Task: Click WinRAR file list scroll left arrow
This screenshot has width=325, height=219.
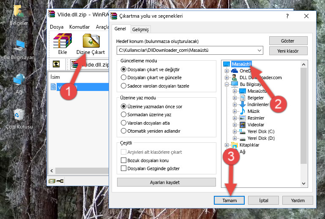Action: [52, 171]
